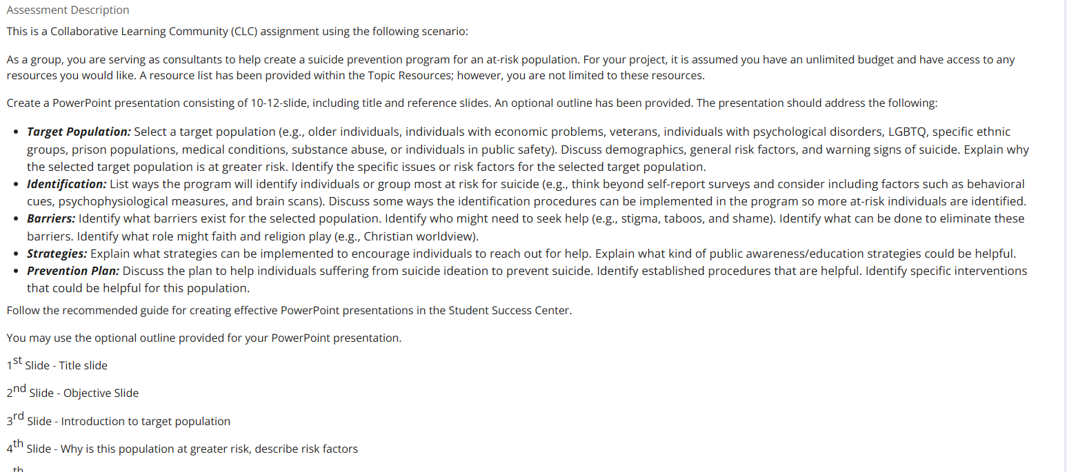Click the As a group consultants paragraph
This screenshot has height=472, width=1067.
(x=511, y=68)
